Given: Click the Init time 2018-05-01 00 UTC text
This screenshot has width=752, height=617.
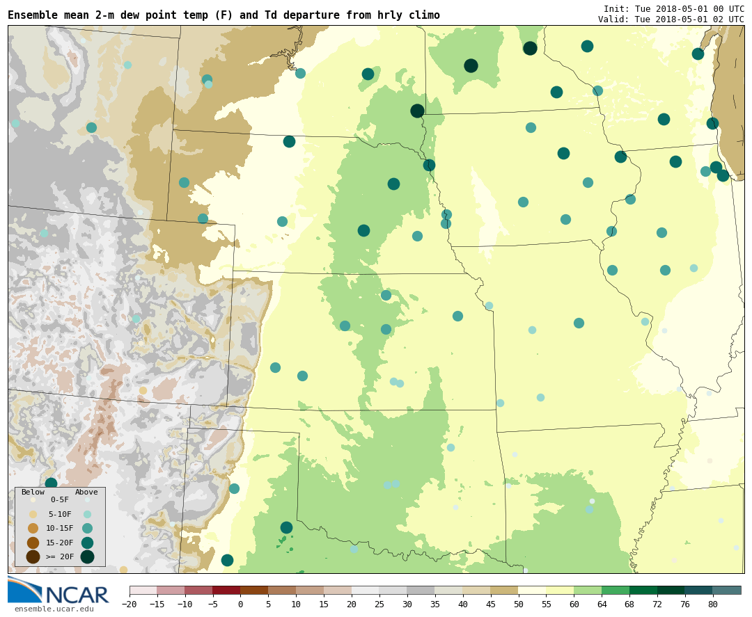Looking at the screenshot, I should click(674, 9).
